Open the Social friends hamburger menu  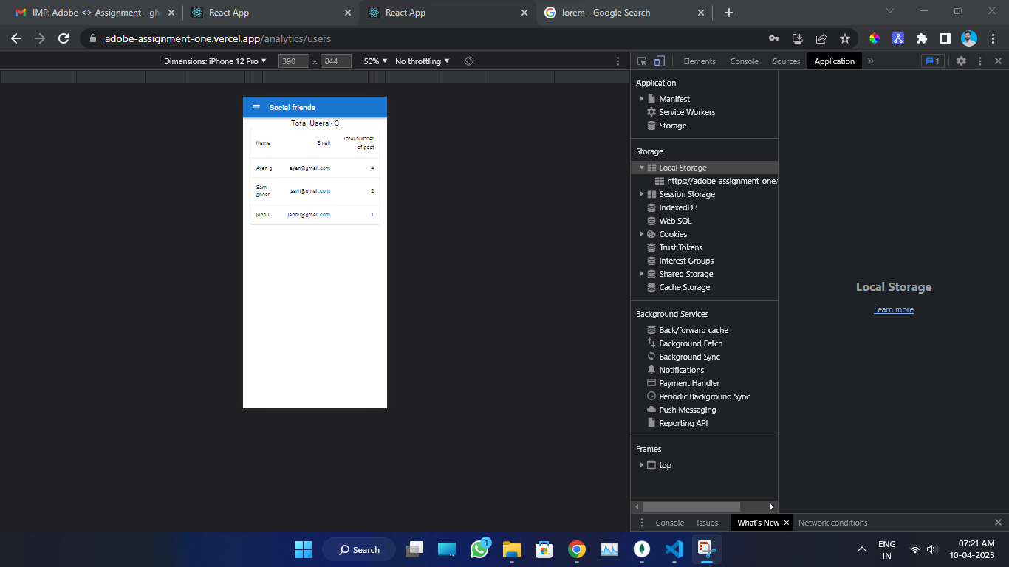(x=256, y=107)
